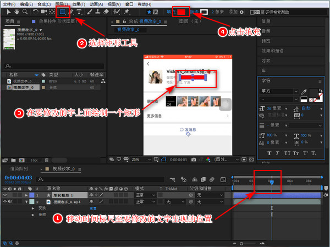Select the Pen tool
Screen dimensions: 330x247
pos(71,12)
